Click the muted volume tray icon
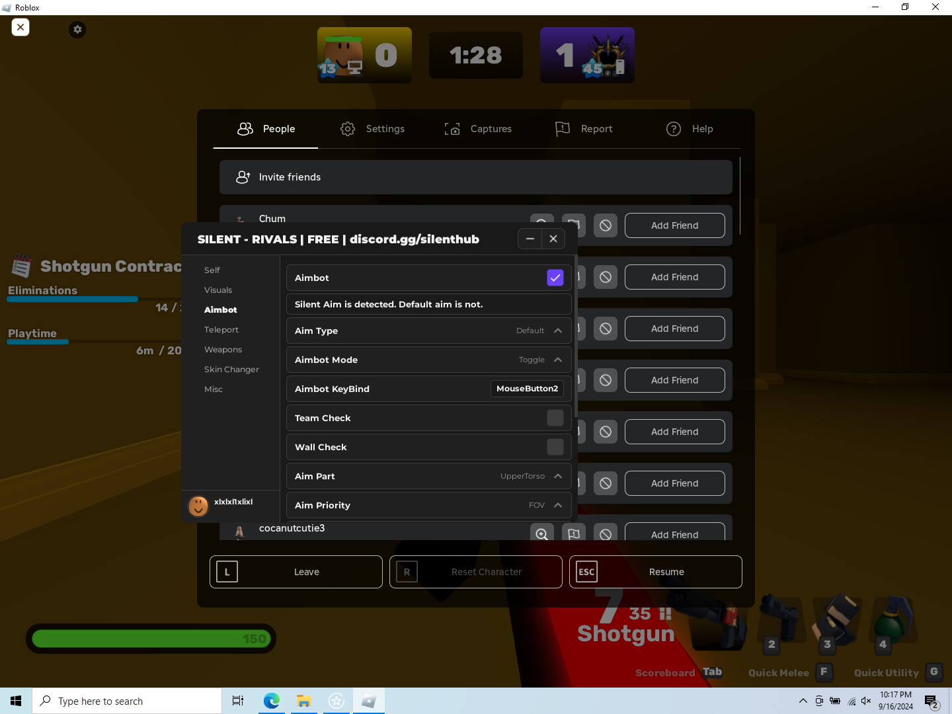 (x=866, y=701)
